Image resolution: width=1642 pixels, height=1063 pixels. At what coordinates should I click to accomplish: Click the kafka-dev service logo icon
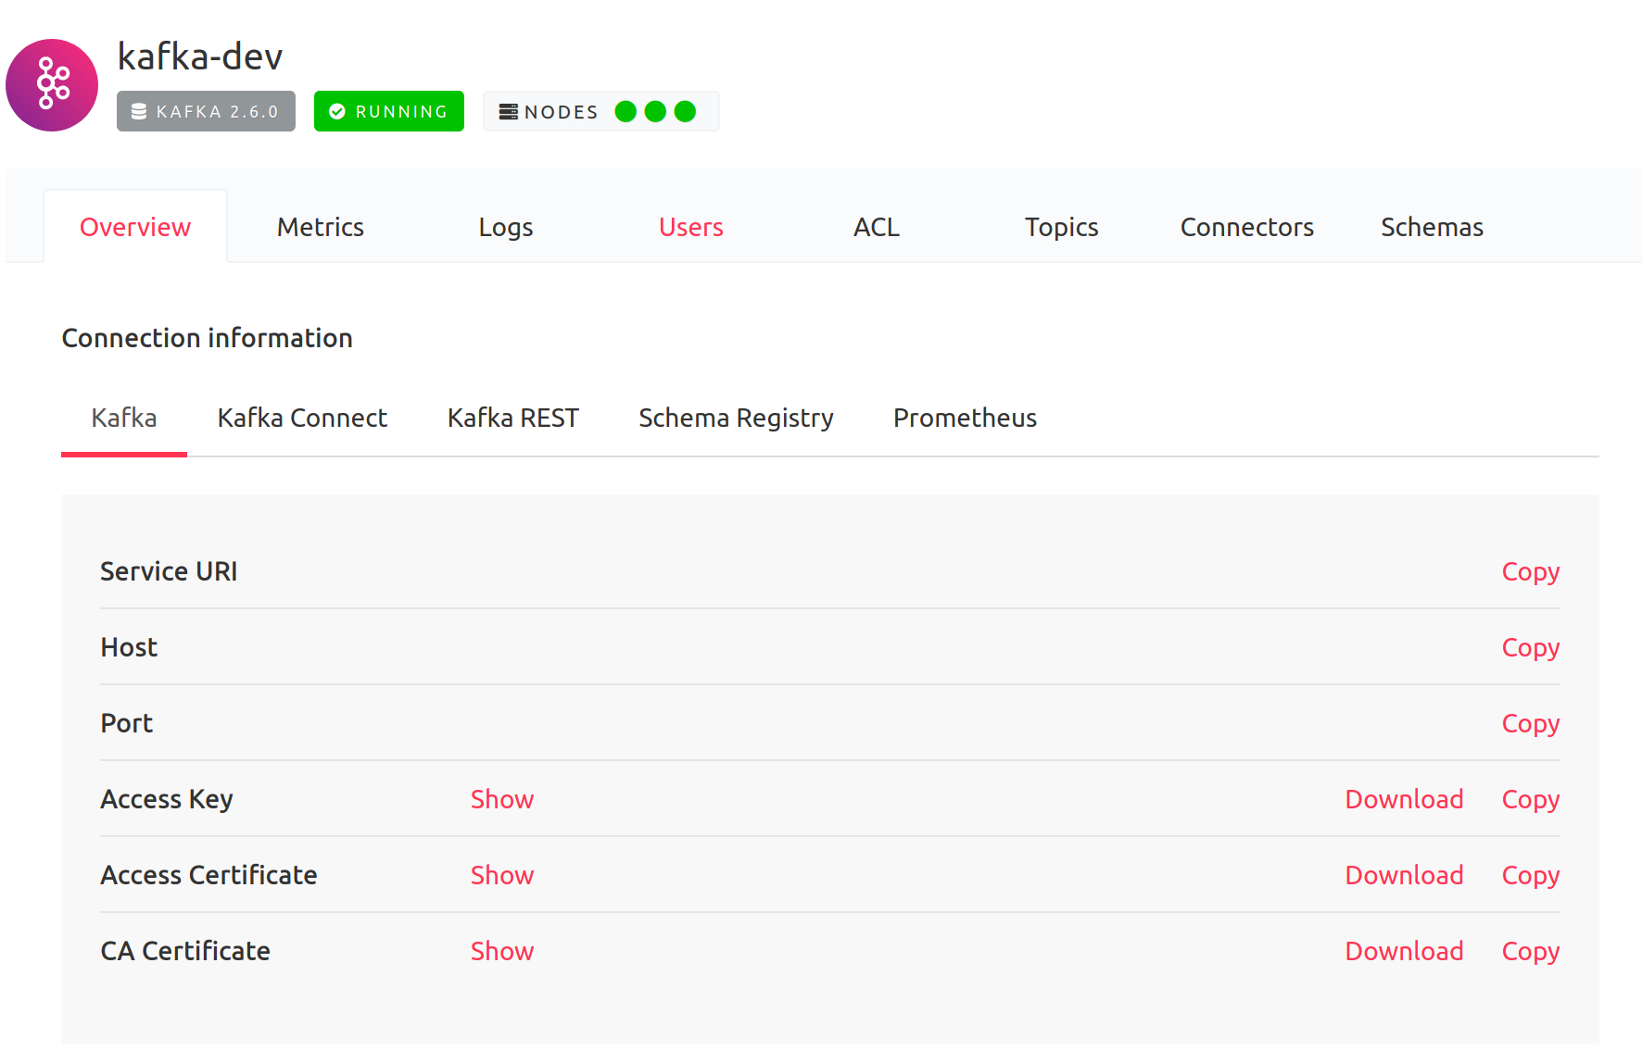(x=52, y=85)
